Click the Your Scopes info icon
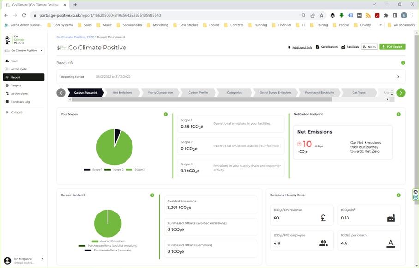419x268 pixels. tap(166, 114)
